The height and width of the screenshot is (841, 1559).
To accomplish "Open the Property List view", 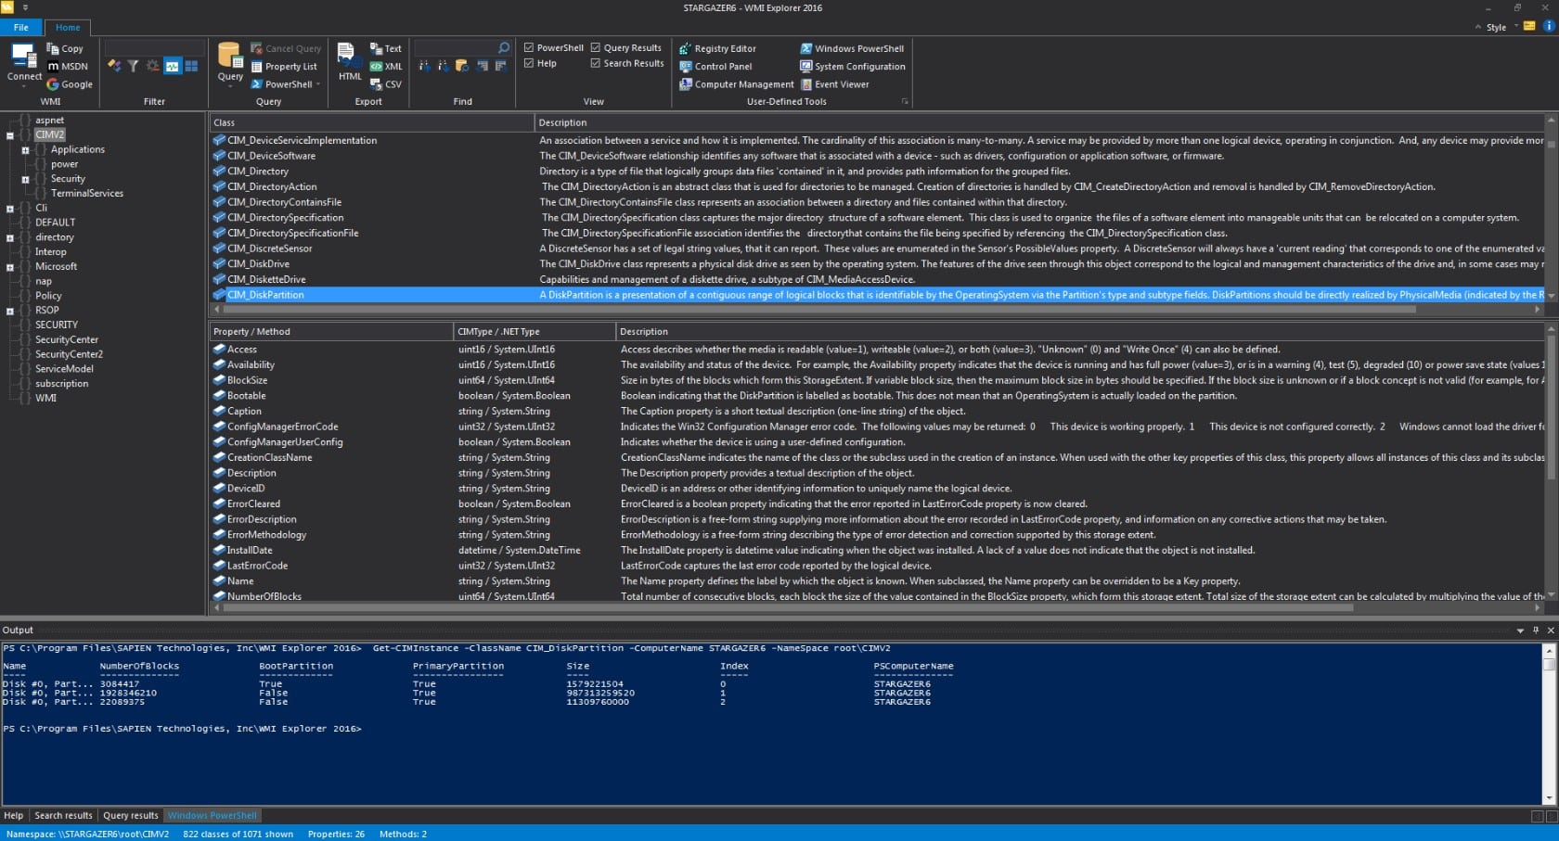I will [284, 66].
